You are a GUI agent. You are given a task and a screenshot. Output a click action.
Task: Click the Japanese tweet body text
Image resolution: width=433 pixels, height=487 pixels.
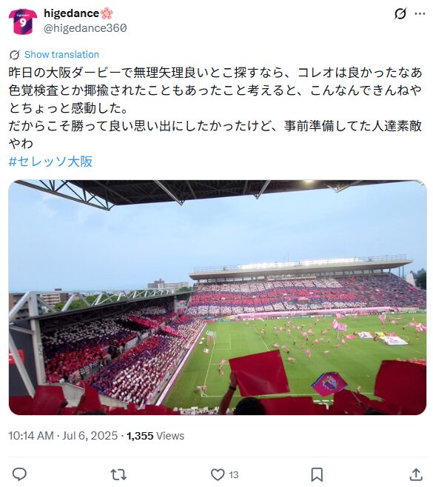pos(215,107)
